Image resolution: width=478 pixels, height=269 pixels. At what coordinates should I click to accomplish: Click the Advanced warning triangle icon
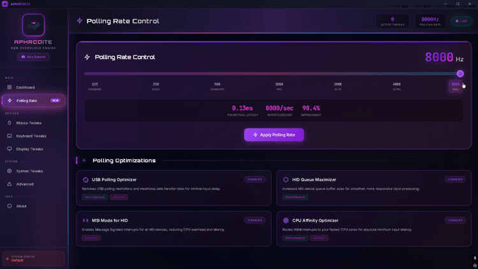click(x=10, y=184)
